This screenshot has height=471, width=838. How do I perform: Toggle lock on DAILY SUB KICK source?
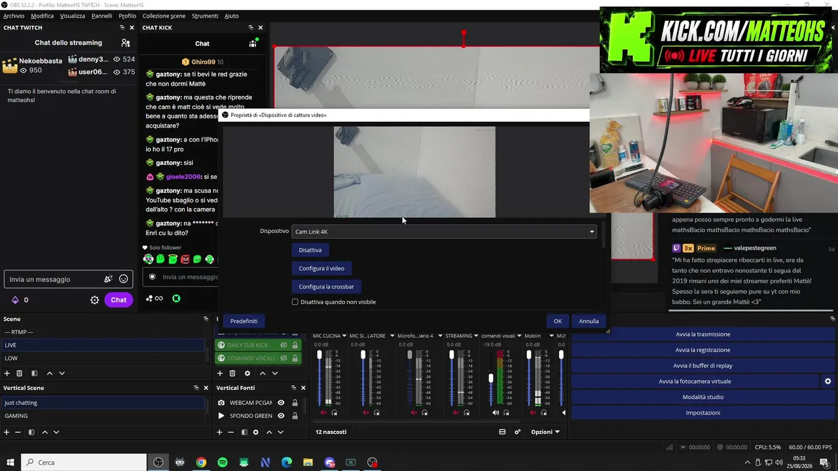[x=295, y=345]
